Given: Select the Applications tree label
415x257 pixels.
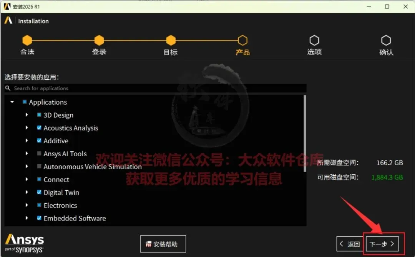Looking at the screenshot, I should pos(48,102).
